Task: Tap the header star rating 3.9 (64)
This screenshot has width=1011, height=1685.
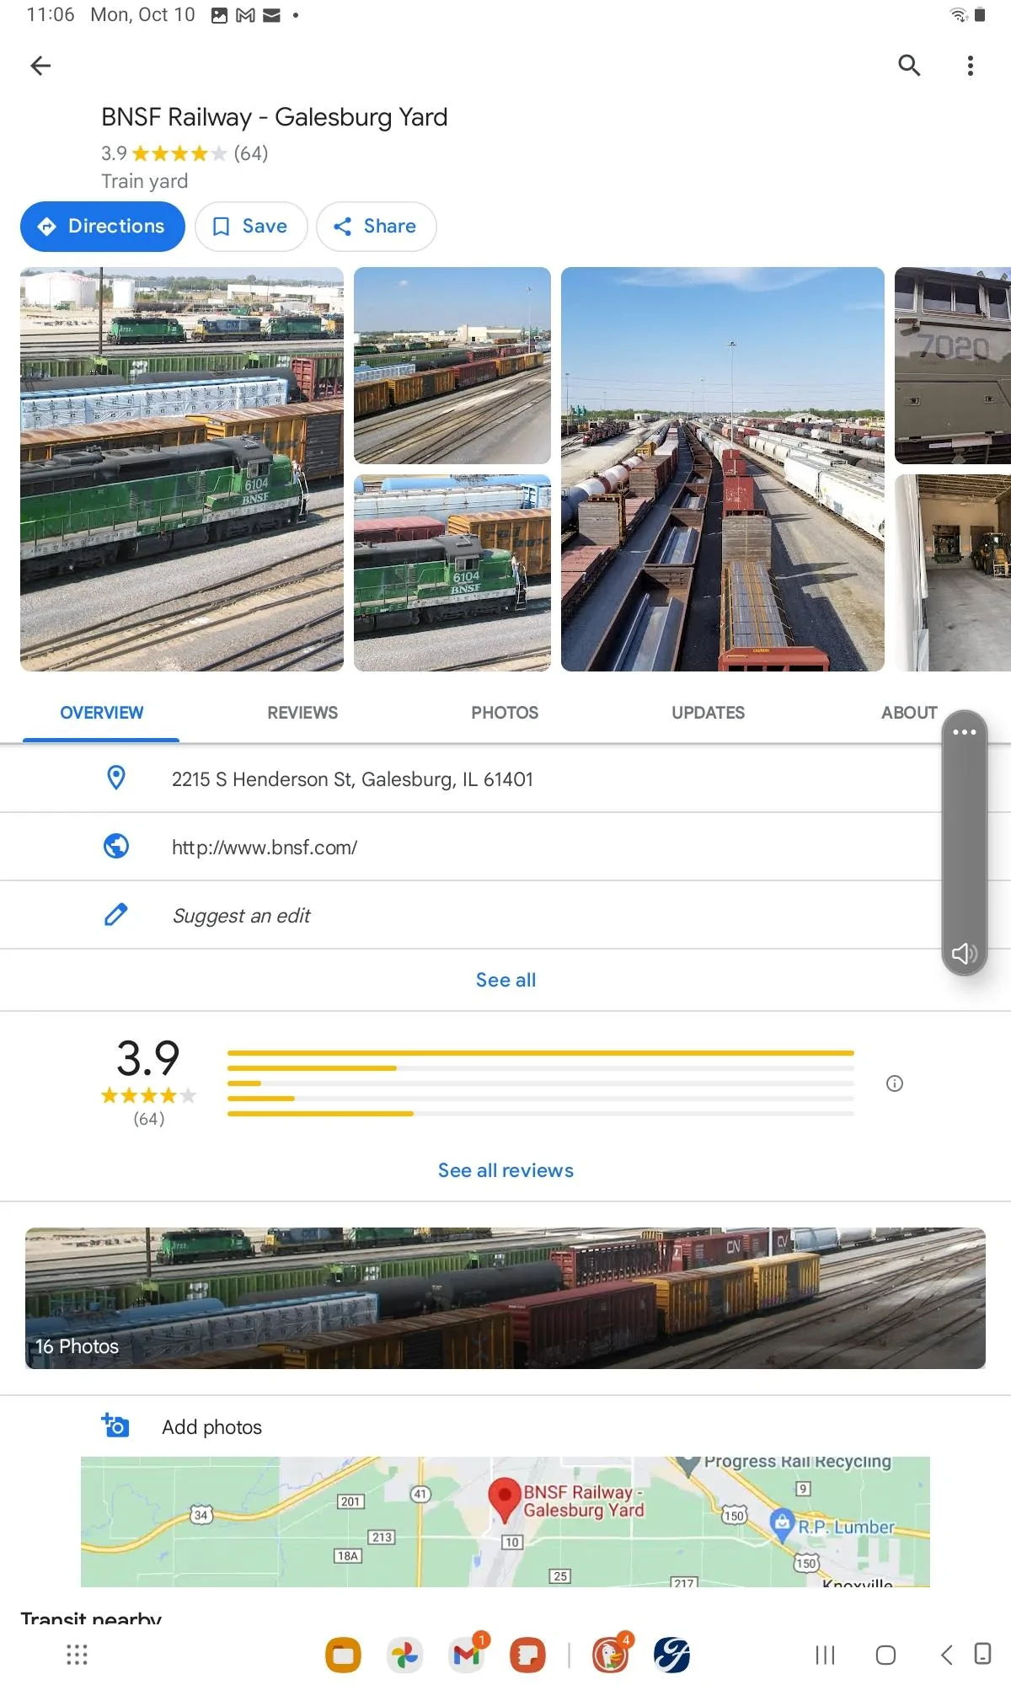Action: [185, 153]
